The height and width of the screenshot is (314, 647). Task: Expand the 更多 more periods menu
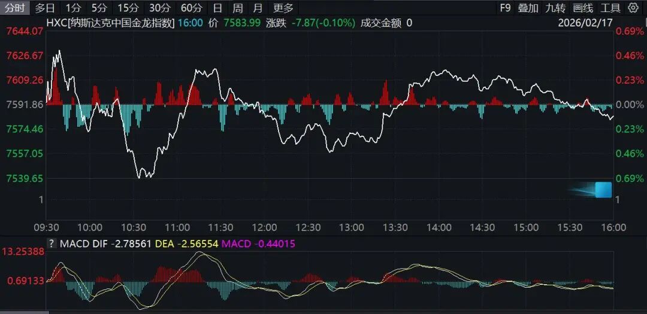coord(283,8)
